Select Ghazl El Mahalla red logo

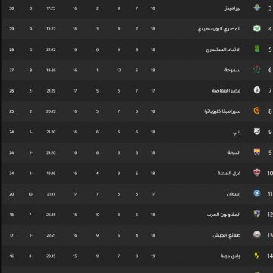click(x=257, y=173)
